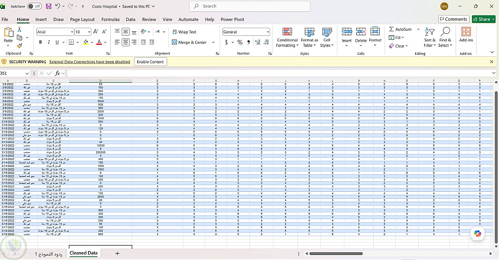The height and width of the screenshot is (260, 499).
Task: Toggle Wrap Text option
Action: (x=184, y=32)
